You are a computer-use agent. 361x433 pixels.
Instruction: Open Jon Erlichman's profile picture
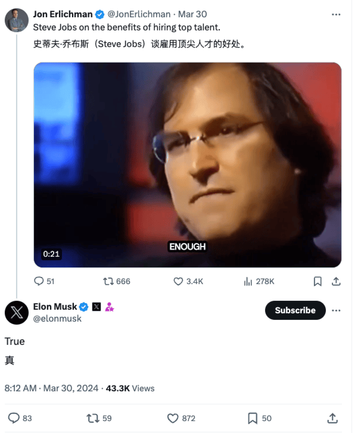pyautogui.click(x=16, y=20)
